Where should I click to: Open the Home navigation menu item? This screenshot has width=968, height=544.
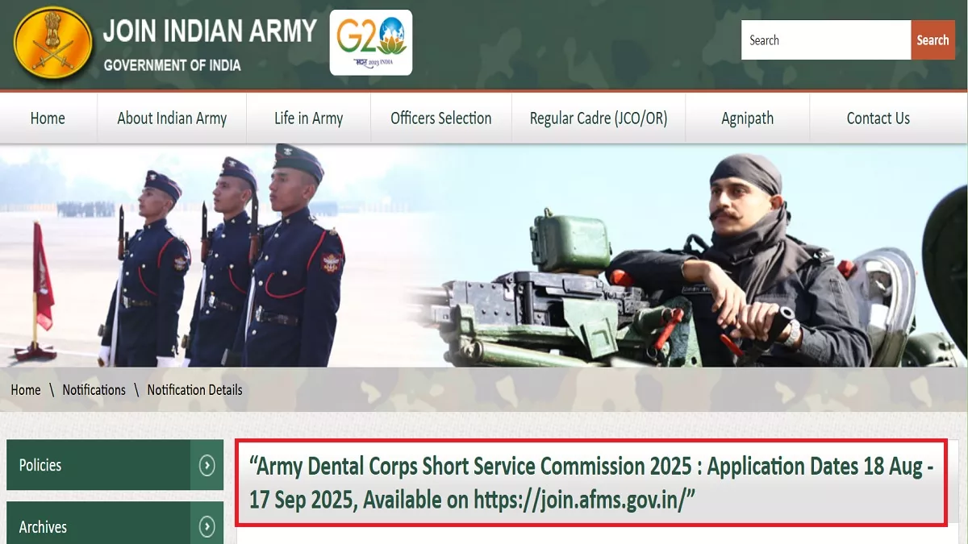(x=48, y=118)
